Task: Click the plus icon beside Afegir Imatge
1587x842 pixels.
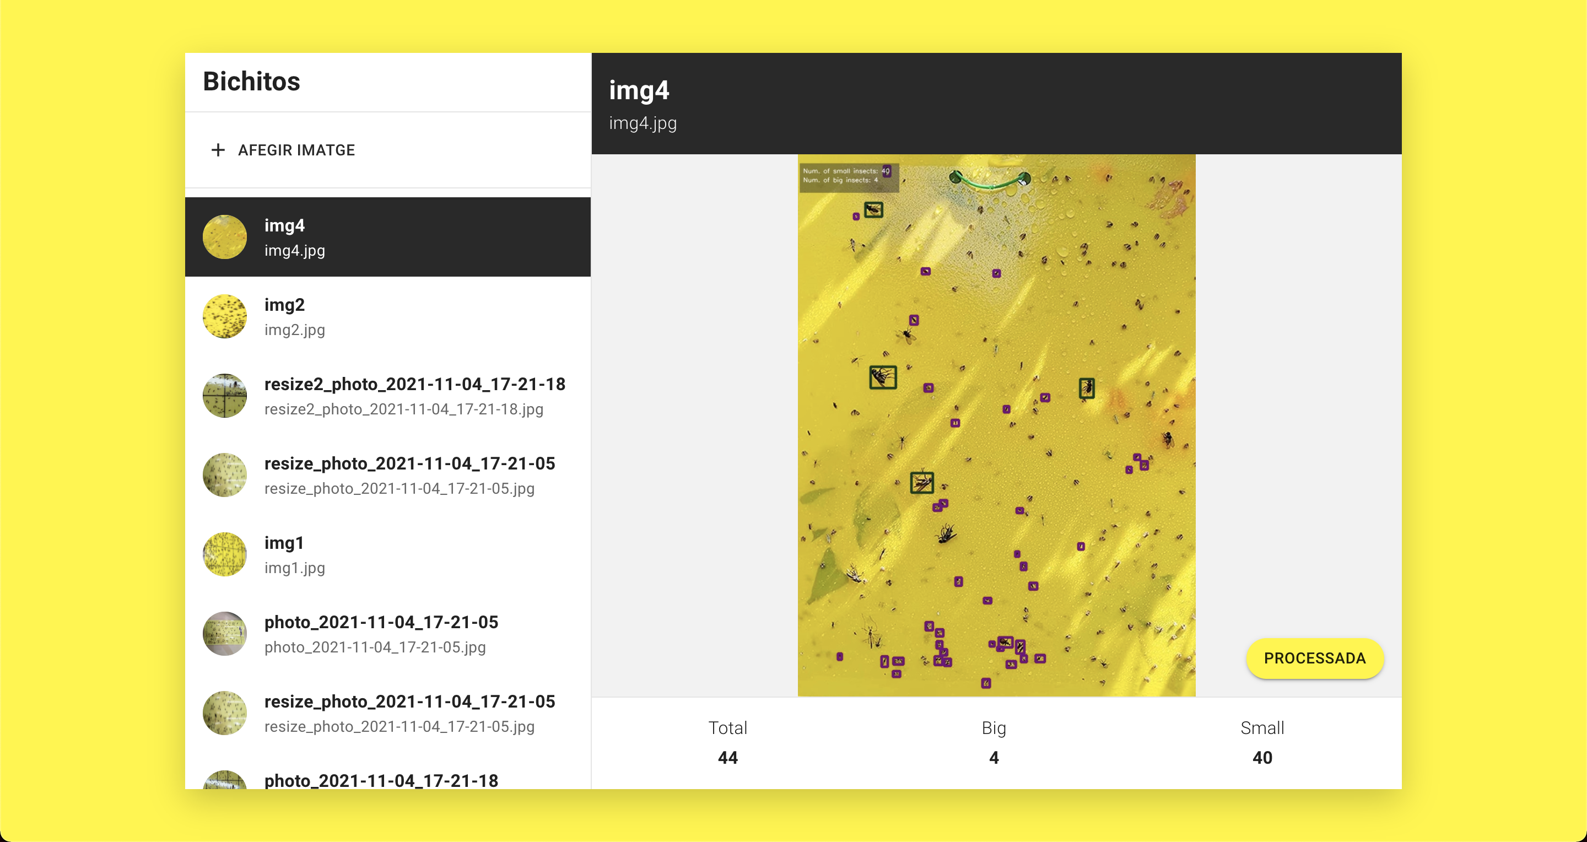Action: [x=218, y=150]
